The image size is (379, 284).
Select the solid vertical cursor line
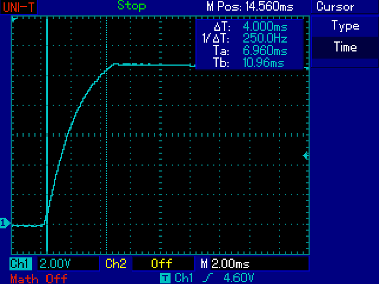[47, 135]
